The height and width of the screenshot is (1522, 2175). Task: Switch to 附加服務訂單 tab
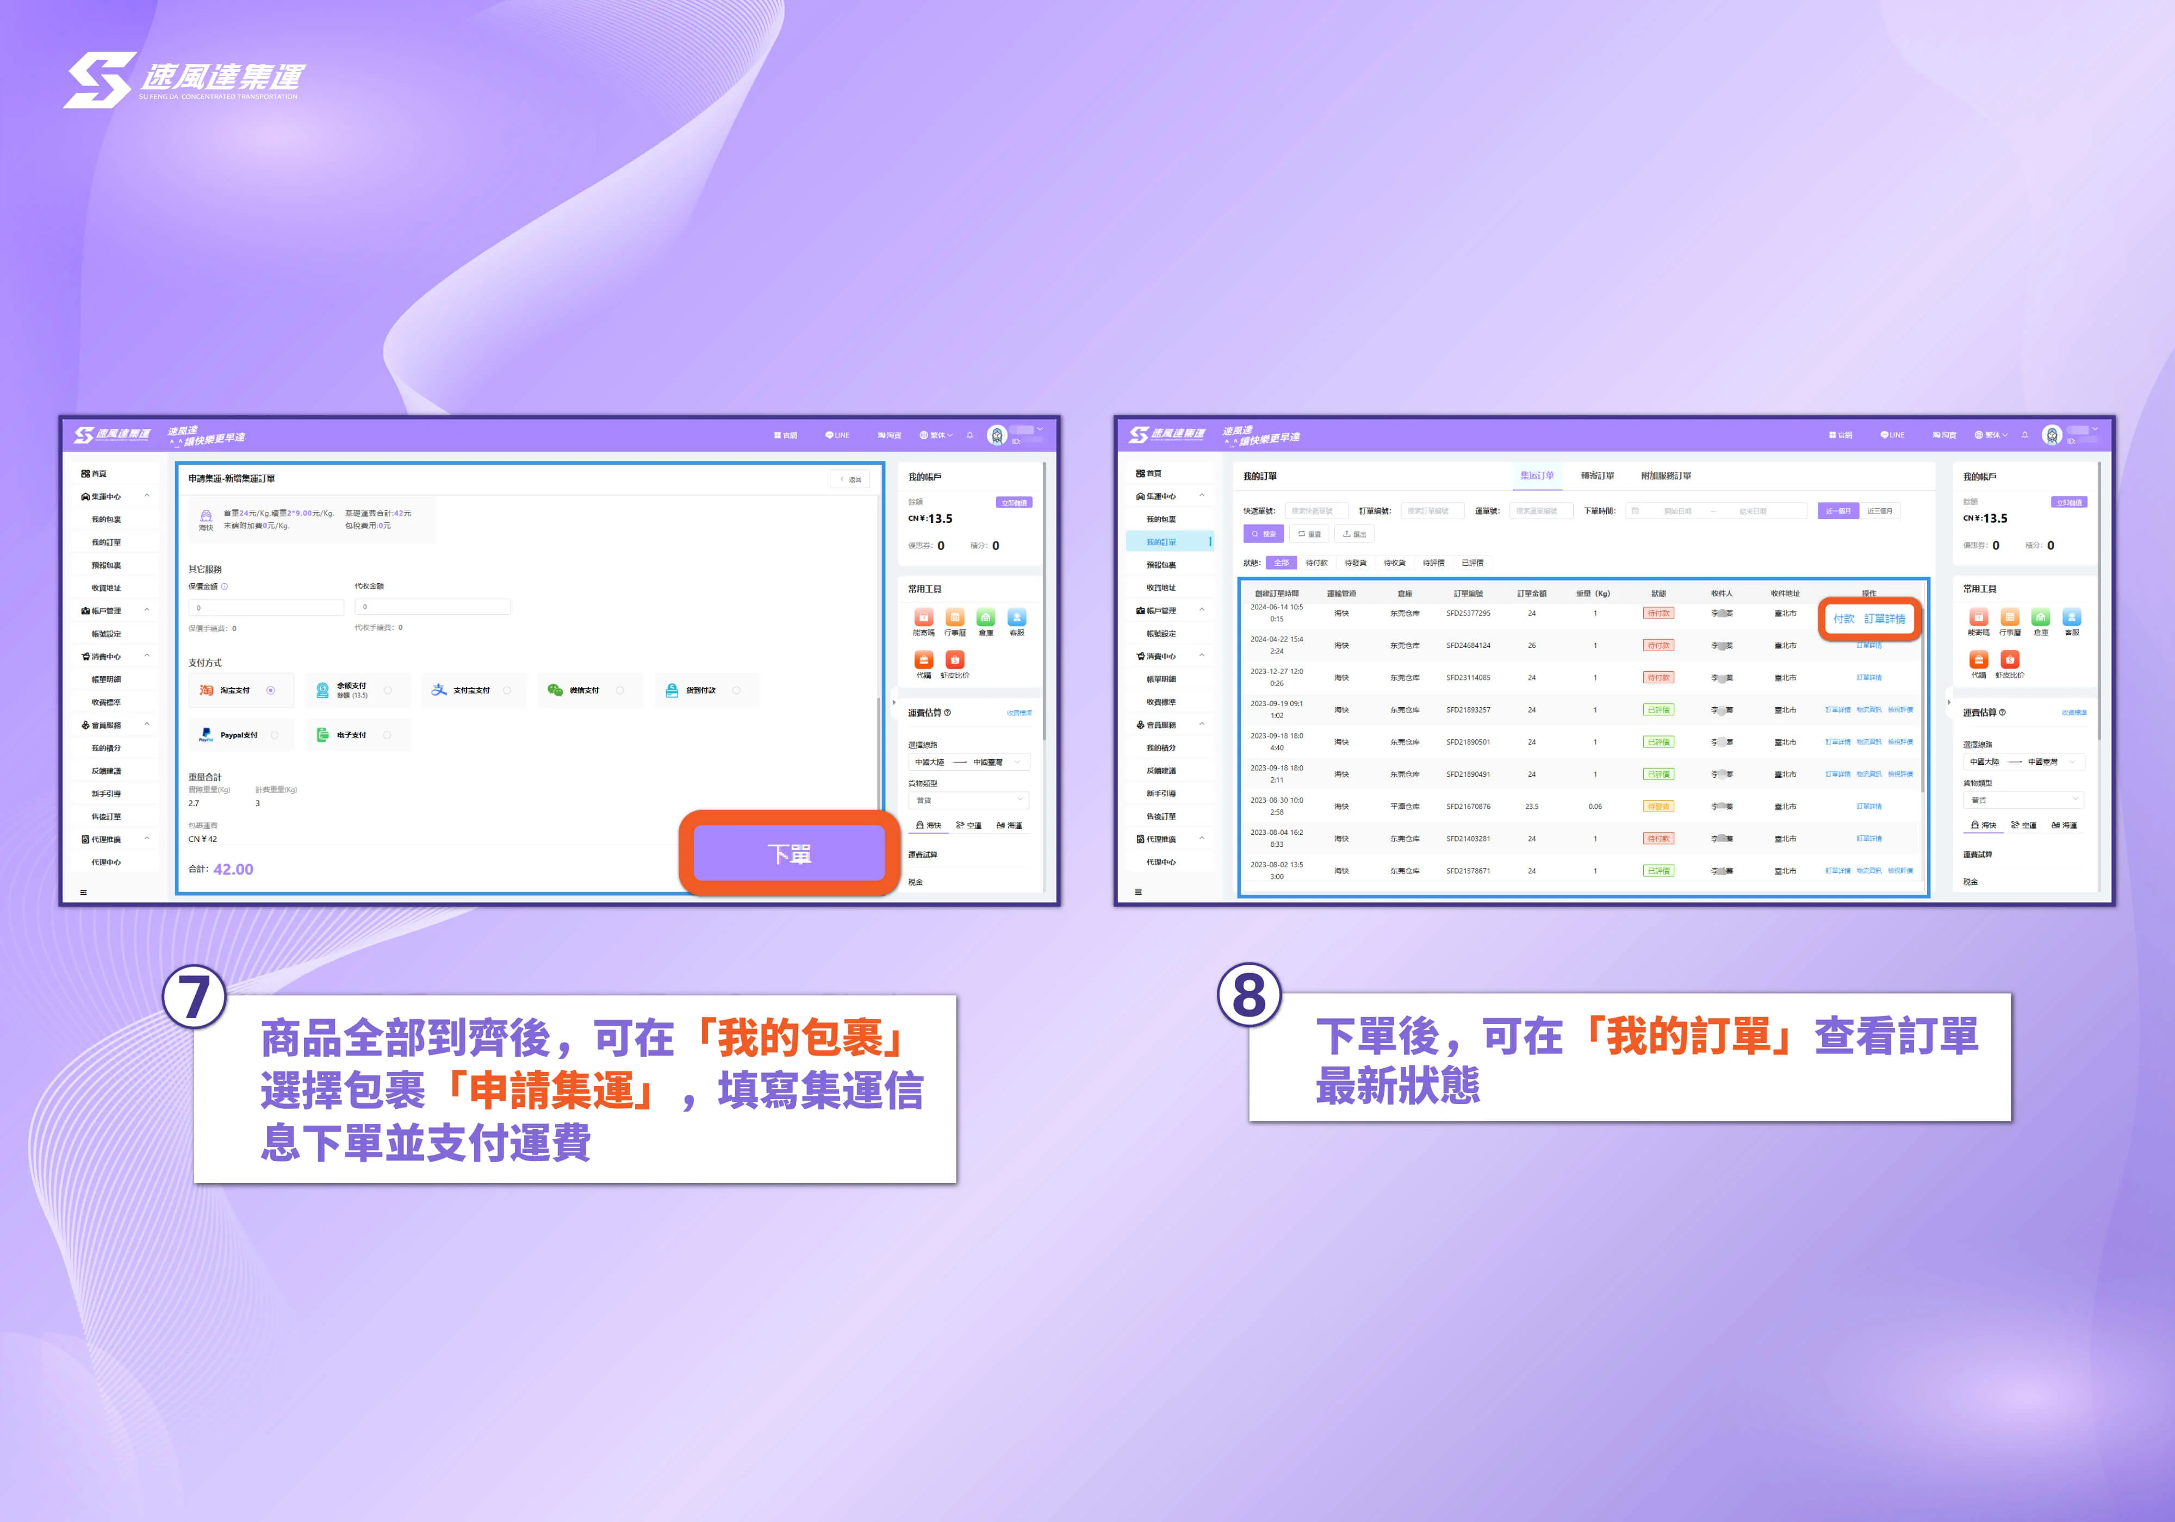tap(1666, 476)
